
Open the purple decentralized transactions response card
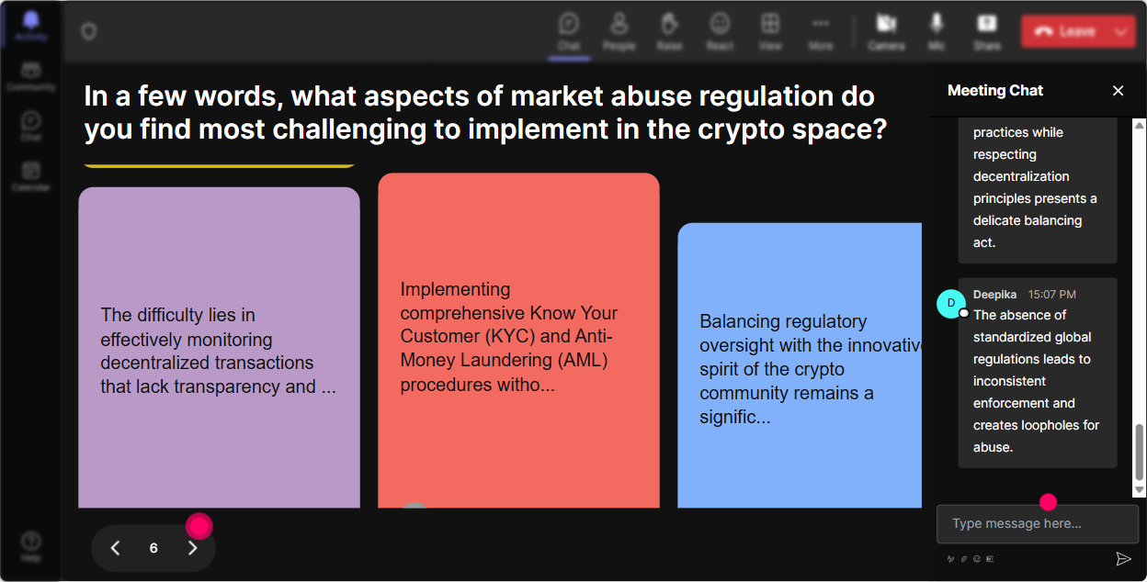[219, 348]
